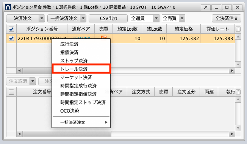Choose ストップ決済 from context menu
247x144 pixels.
tap(81, 61)
